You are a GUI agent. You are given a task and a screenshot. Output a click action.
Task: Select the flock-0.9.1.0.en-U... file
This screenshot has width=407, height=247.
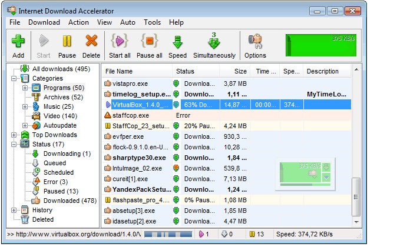[140, 147]
